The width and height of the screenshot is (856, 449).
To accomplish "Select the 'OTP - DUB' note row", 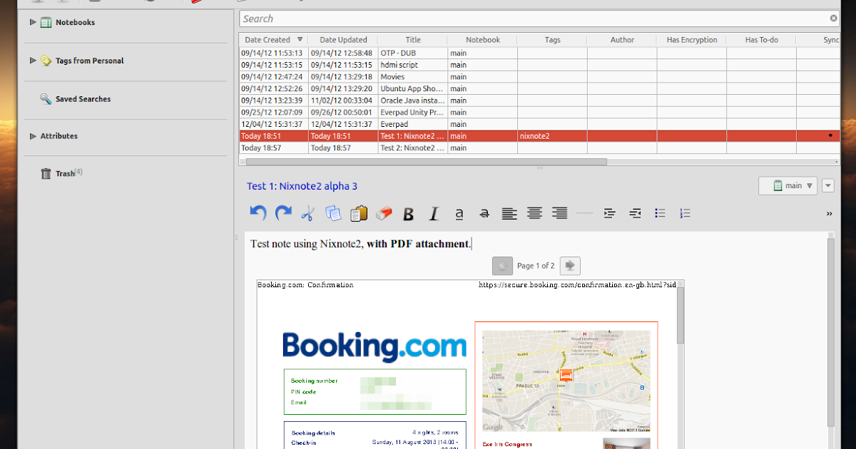I will pos(539,53).
